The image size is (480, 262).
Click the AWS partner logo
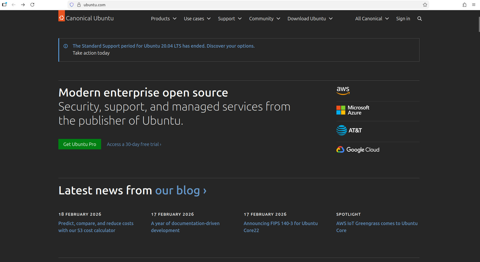click(x=343, y=91)
